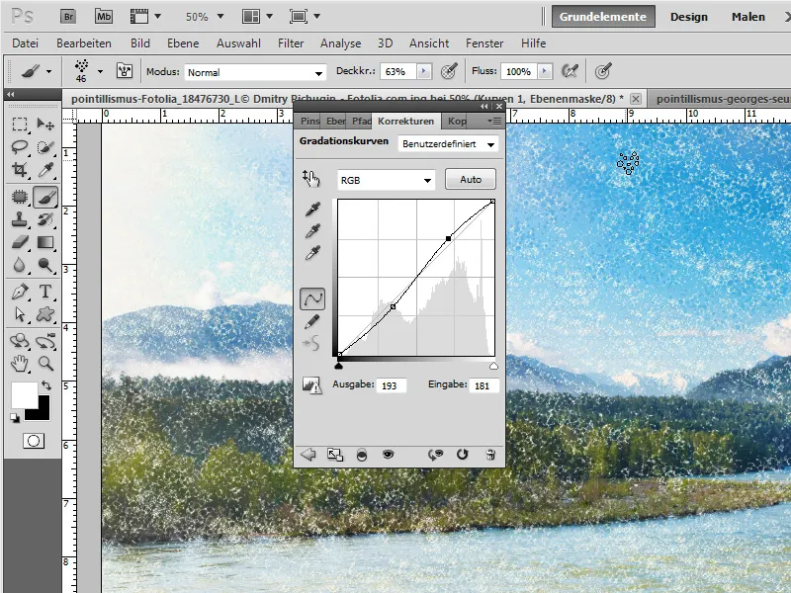The width and height of the screenshot is (791, 593).
Task: Open the Ebene menu
Action: click(x=183, y=43)
